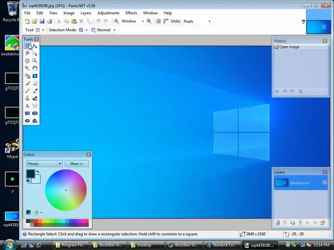Open layer properties in Layers panel
Image resolution: width=334 pixels, height=250 pixels.
pyautogui.click(x=323, y=223)
